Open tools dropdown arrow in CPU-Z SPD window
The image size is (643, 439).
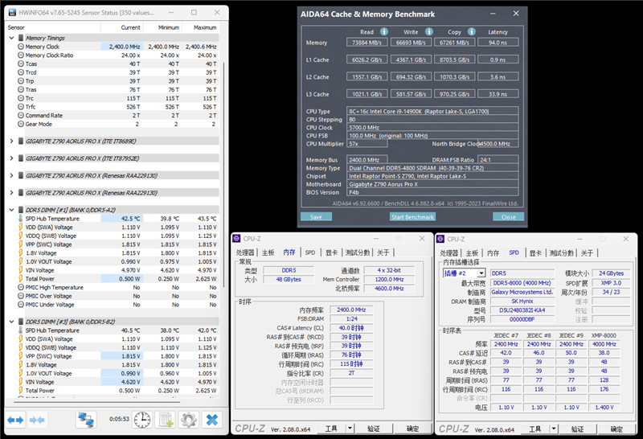coord(554,429)
